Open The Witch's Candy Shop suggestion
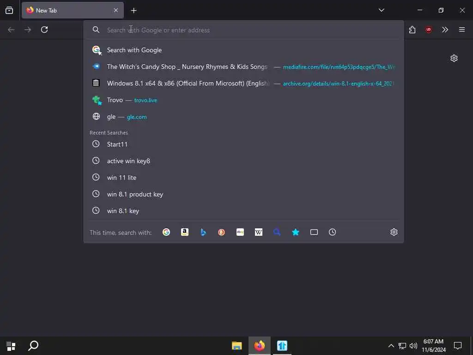This screenshot has height=355, width=473. [x=243, y=67]
